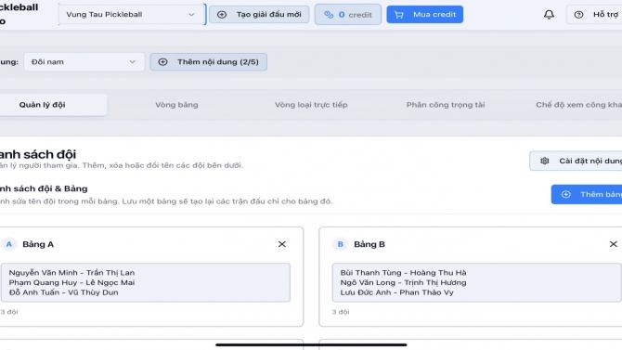Click the Hỗ trợ help button
622x350 pixels.
click(x=594, y=15)
